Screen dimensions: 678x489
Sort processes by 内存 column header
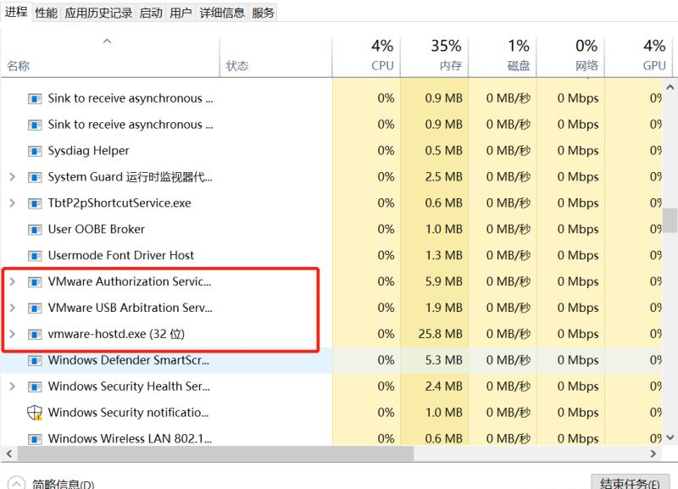click(x=449, y=55)
